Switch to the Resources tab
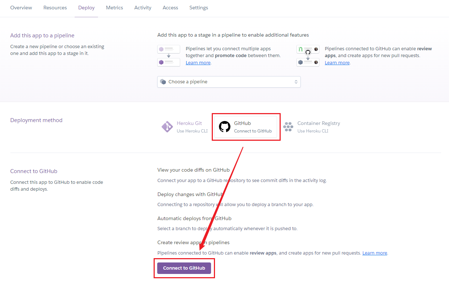 55,8
